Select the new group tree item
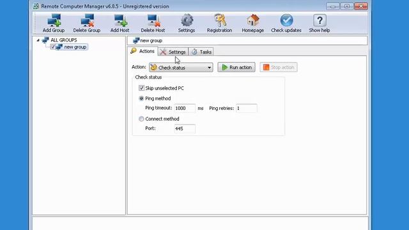 pos(75,47)
